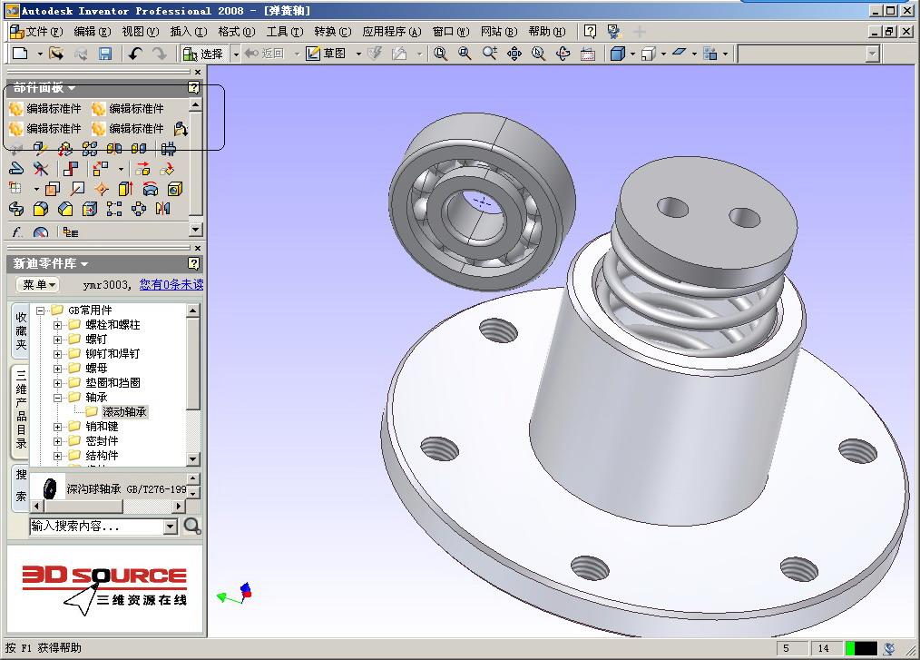Click the New document icon

pyautogui.click(x=21, y=54)
